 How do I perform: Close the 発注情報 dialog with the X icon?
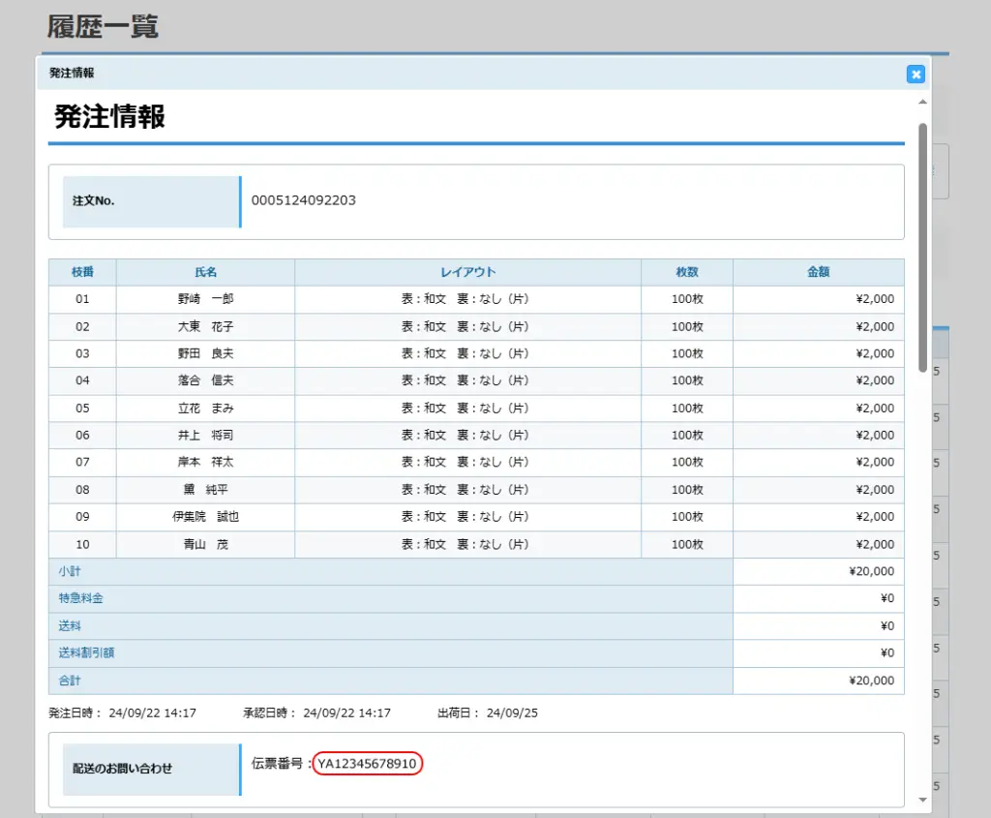916,75
